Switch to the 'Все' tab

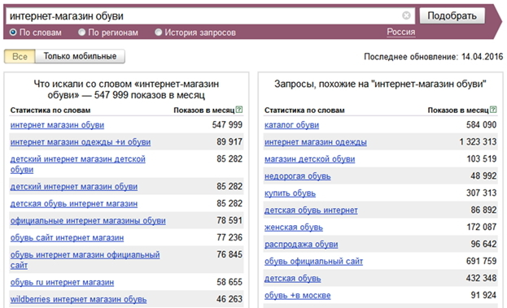click(20, 57)
